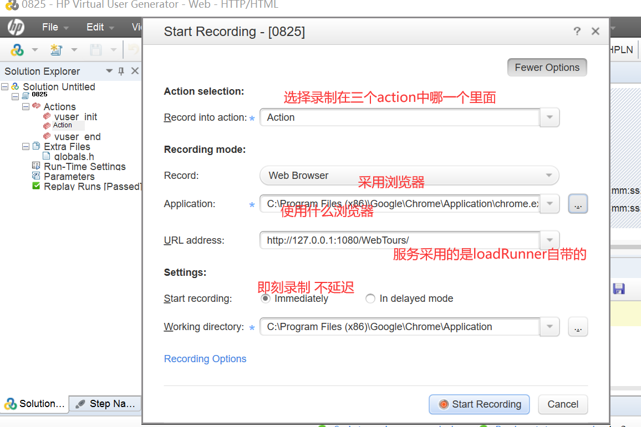Select the 0825 script node
This screenshot has height=427, width=641.
[40, 95]
